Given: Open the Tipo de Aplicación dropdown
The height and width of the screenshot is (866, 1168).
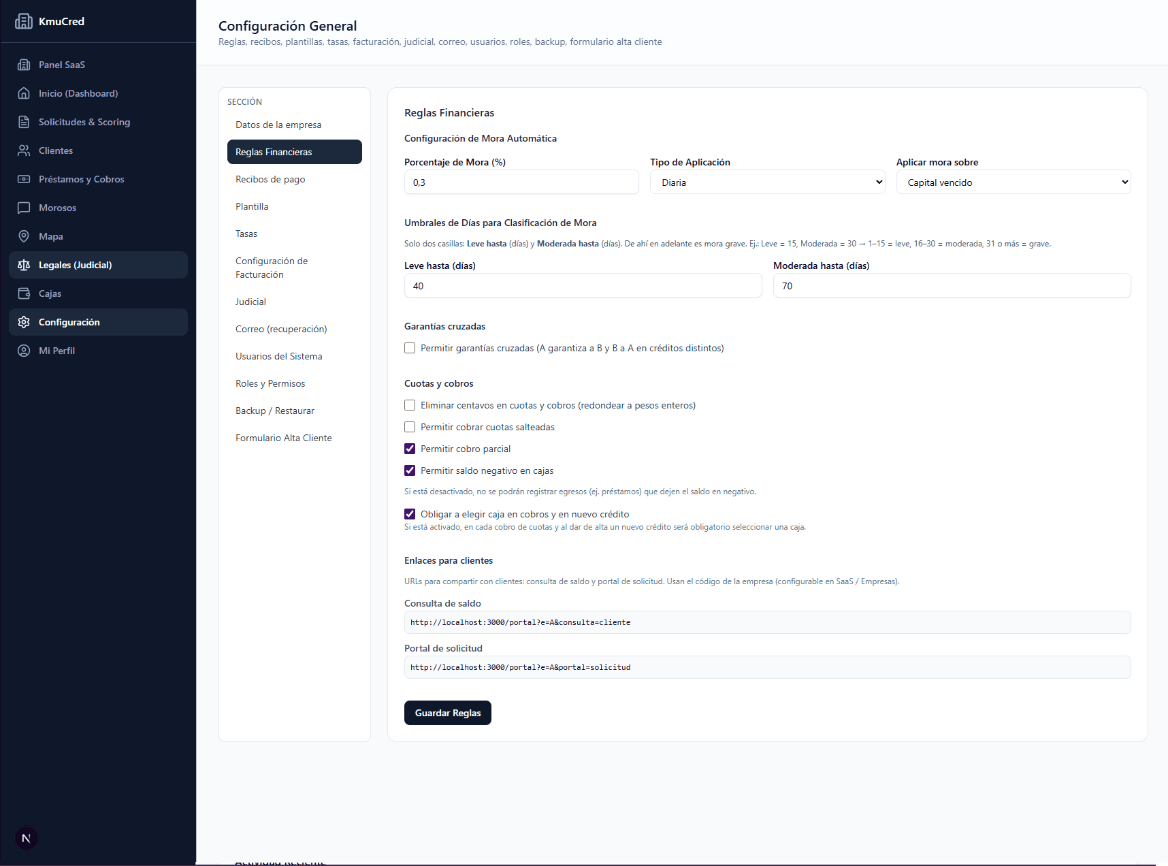Looking at the screenshot, I should 767,182.
